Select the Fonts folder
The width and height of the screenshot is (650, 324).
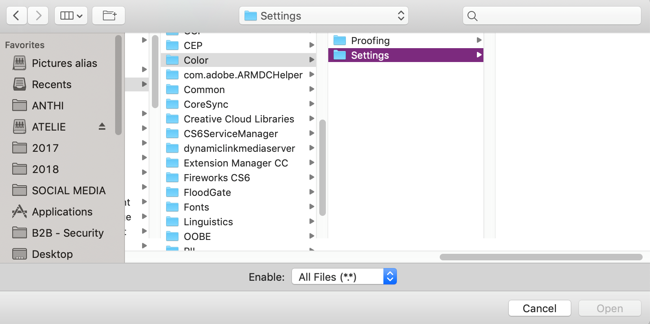pyautogui.click(x=197, y=207)
